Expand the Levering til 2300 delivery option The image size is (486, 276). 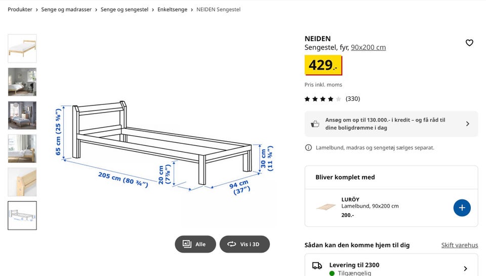click(x=465, y=268)
